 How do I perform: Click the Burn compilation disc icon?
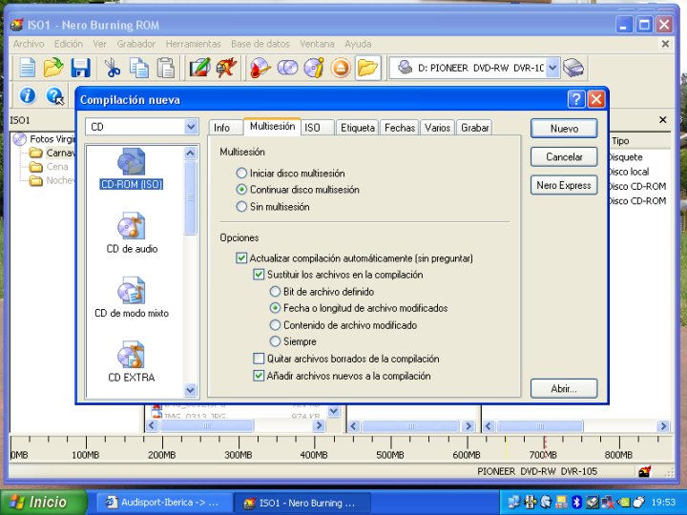click(x=260, y=69)
